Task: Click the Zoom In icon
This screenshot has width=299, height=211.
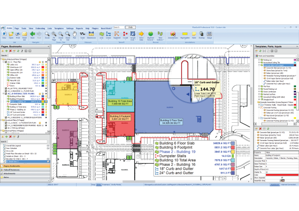Action: 61,34
